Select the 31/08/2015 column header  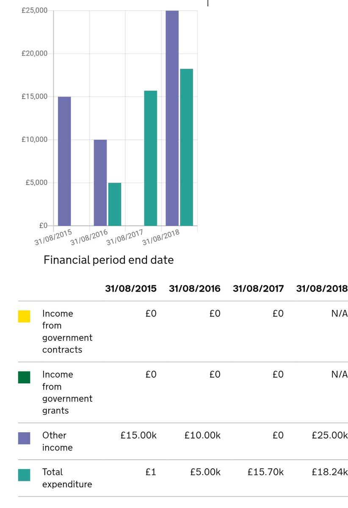coord(131,288)
